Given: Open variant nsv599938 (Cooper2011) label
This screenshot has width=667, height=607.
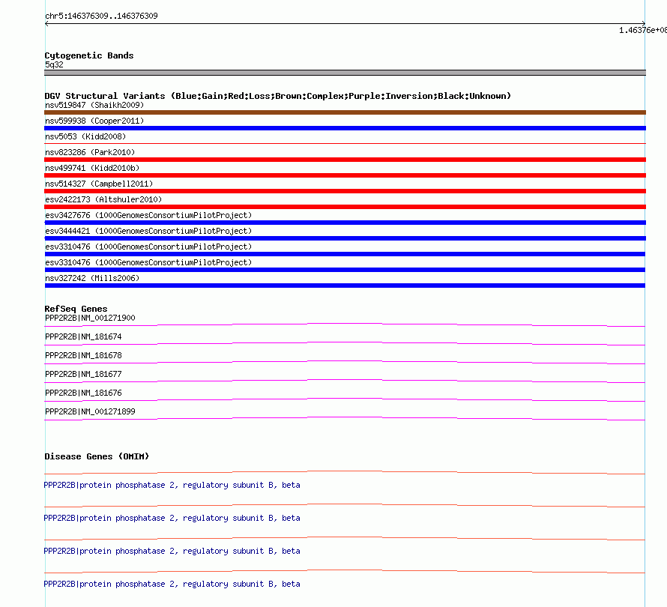Looking at the screenshot, I should click(x=94, y=121).
